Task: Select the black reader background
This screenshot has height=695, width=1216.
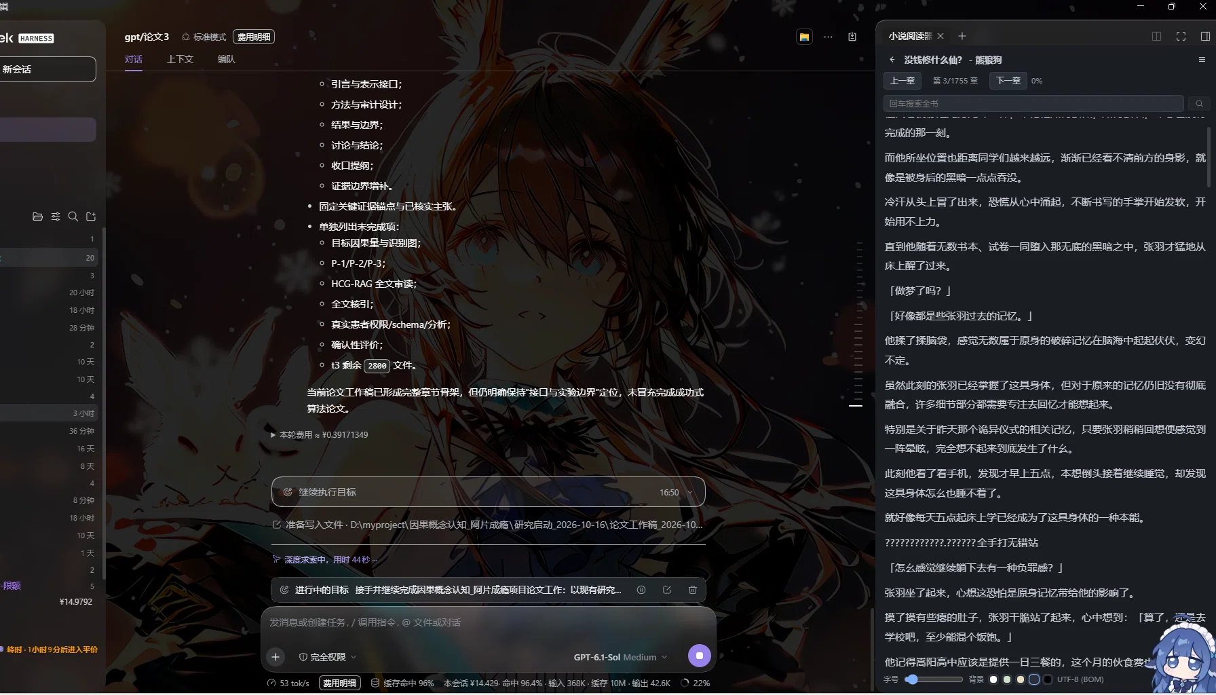Action: click(1048, 679)
